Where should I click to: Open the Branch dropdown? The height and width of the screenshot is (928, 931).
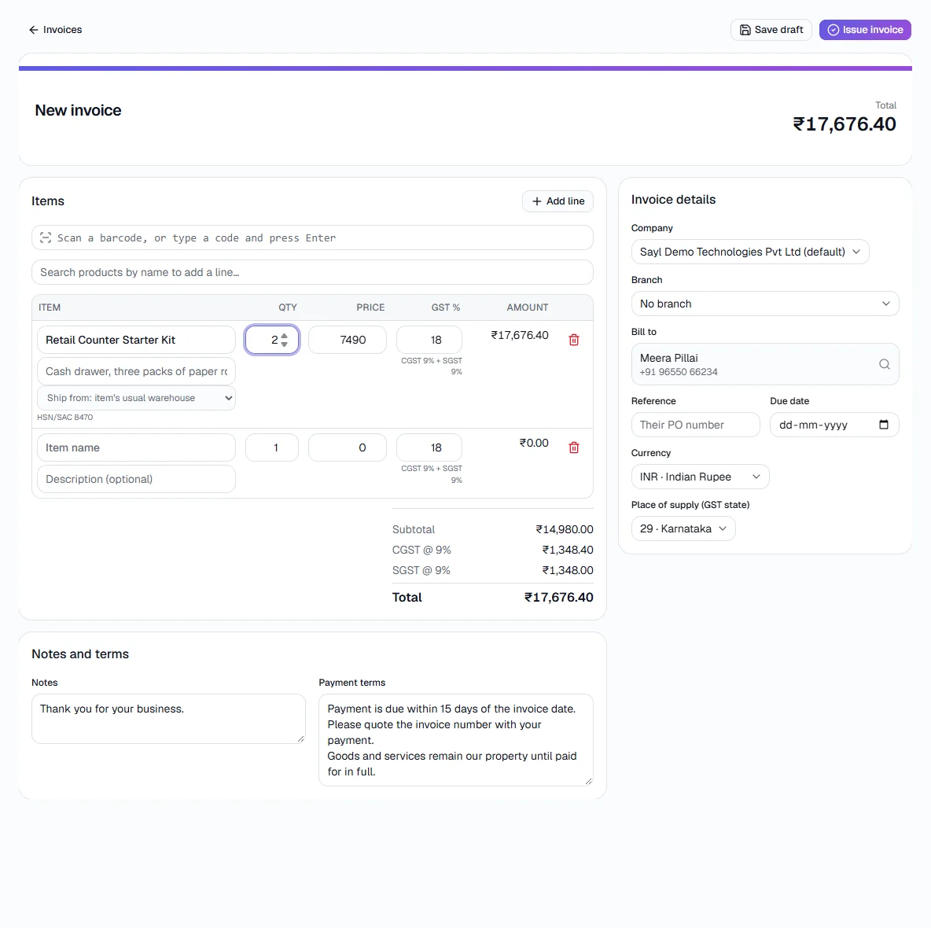coord(765,304)
